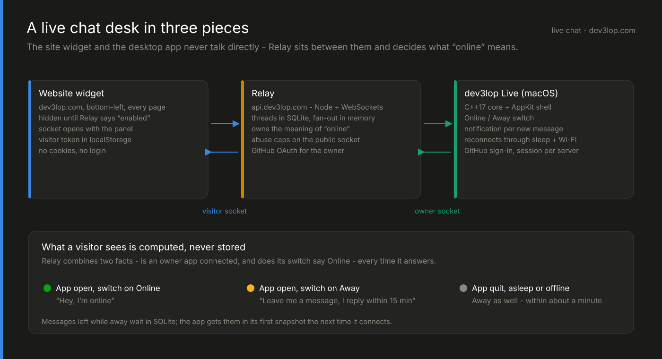Click the "Online / Away switch" line
The width and height of the screenshot is (662, 359).
[x=499, y=118]
